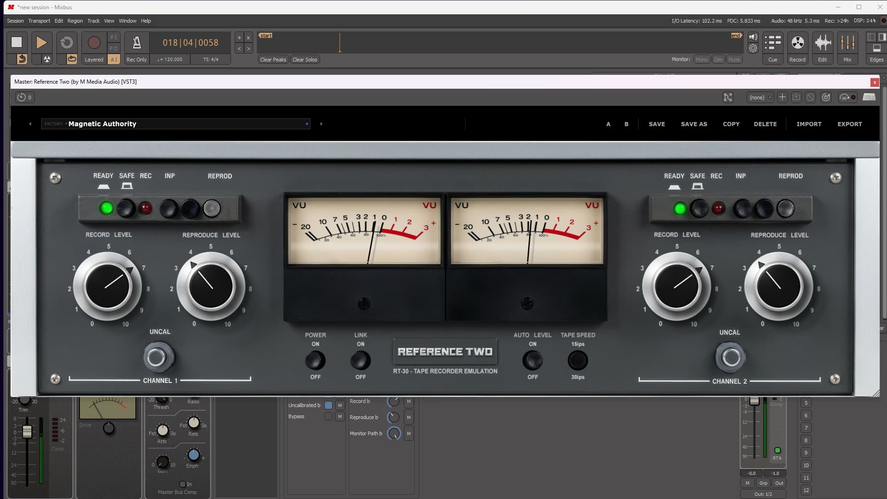Click EXPORT in the plugin header
Image resolution: width=887 pixels, height=499 pixels.
850,124
